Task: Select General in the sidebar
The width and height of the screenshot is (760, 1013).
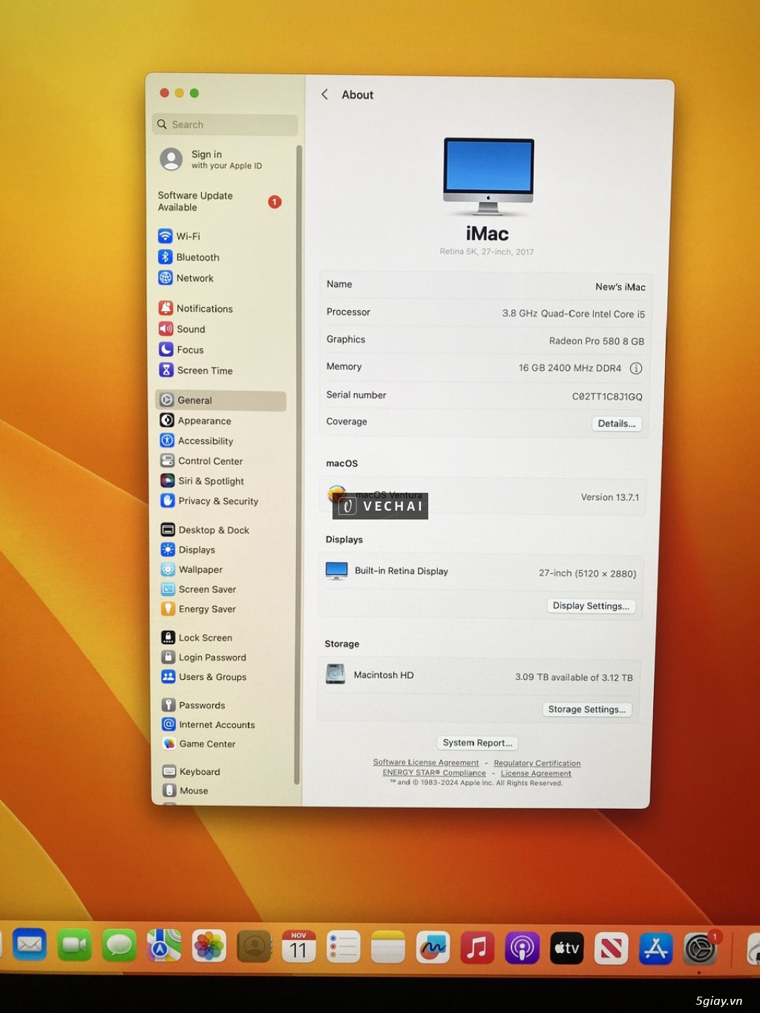Action: tap(220, 400)
